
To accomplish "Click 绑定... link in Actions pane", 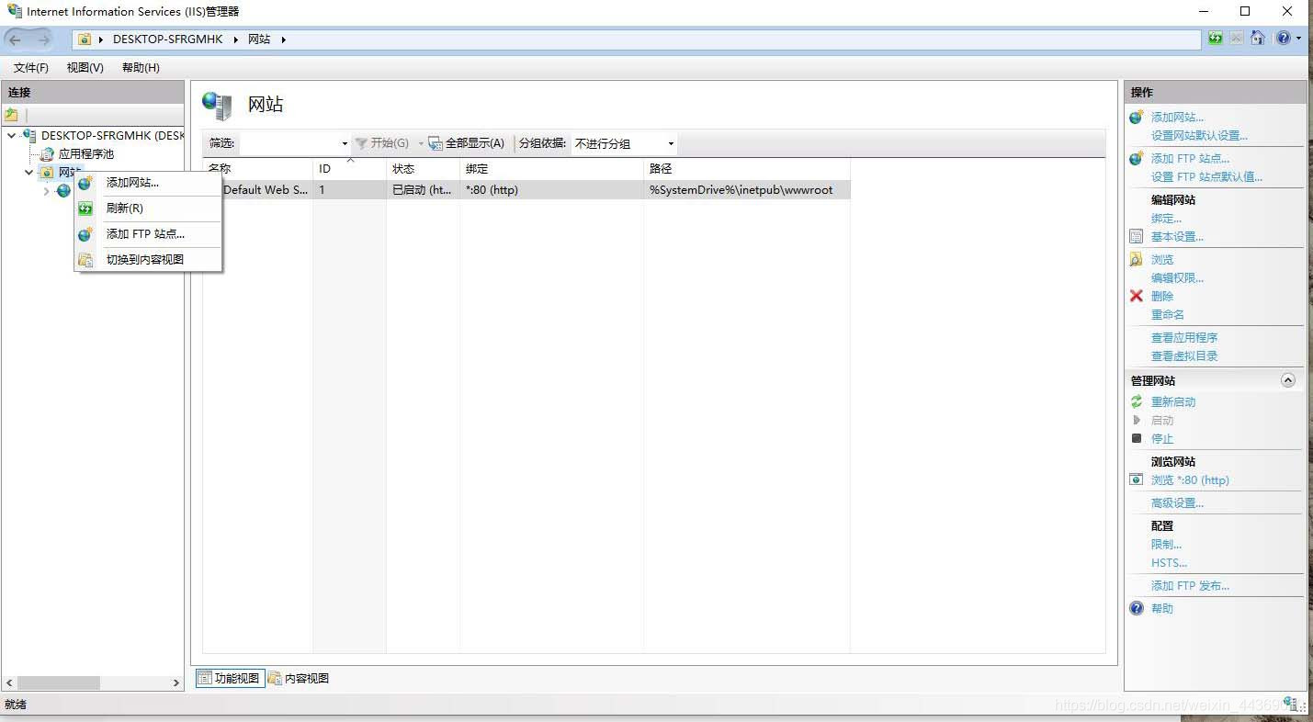I will (1166, 218).
